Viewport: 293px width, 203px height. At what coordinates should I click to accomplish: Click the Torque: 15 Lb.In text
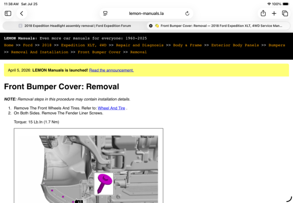click(x=37, y=122)
